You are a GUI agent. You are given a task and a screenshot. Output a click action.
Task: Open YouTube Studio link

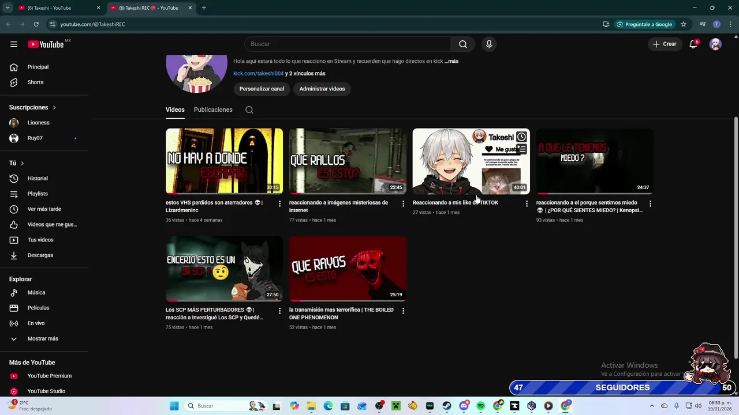tap(43, 391)
